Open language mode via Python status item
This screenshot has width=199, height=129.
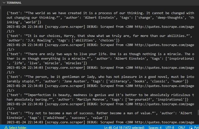tap(196, 127)
